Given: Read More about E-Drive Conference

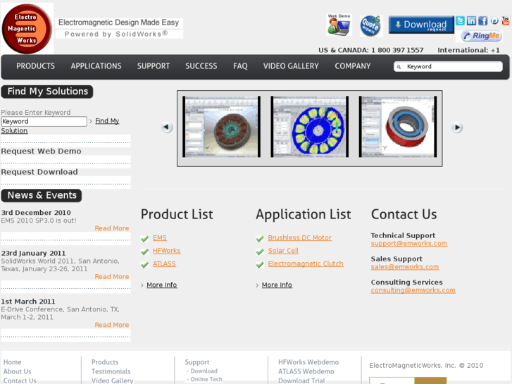Looking at the screenshot, I should coord(112,326).
